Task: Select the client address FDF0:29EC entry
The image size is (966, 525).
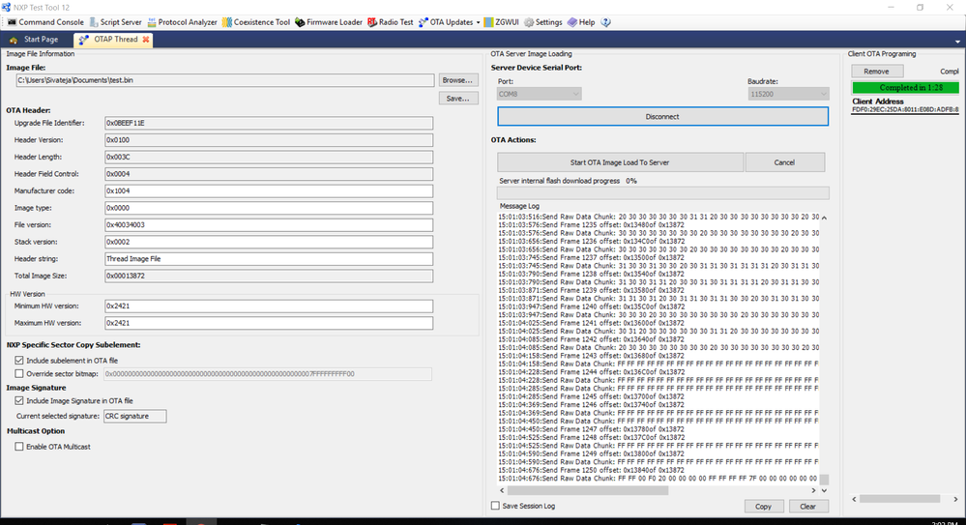Action: (x=906, y=109)
